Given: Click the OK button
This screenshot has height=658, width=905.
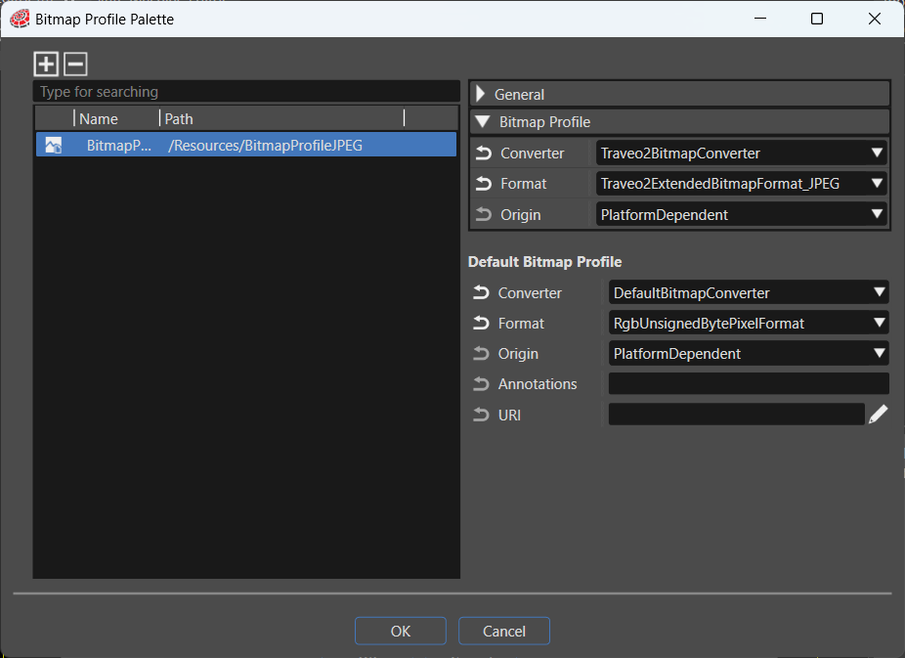Looking at the screenshot, I should pos(401,631).
